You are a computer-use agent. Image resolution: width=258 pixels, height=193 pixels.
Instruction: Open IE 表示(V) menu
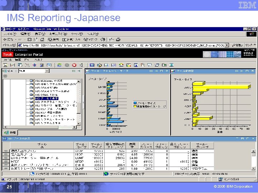click(40, 34)
